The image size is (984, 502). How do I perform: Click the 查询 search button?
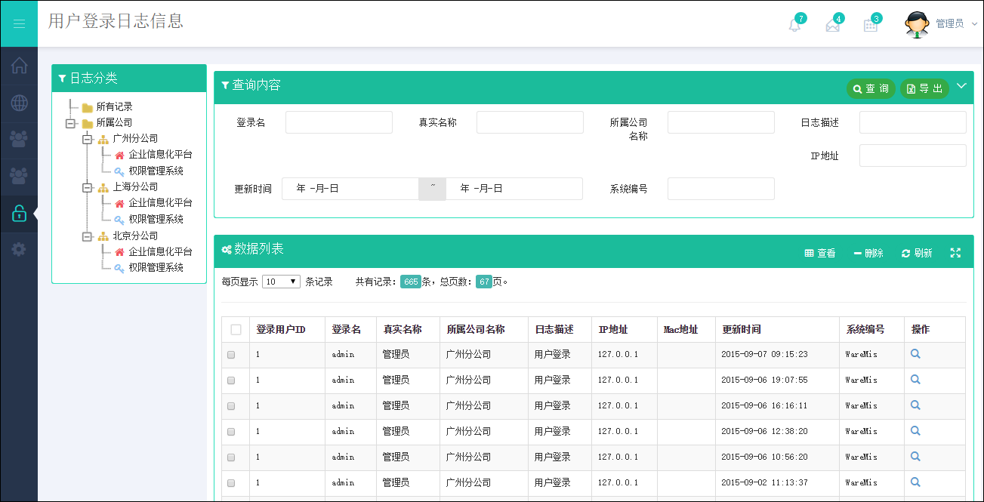click(x=871, y=88)
